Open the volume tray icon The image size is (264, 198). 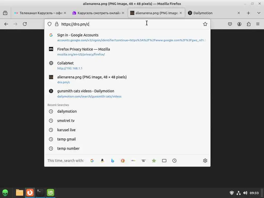245,193
